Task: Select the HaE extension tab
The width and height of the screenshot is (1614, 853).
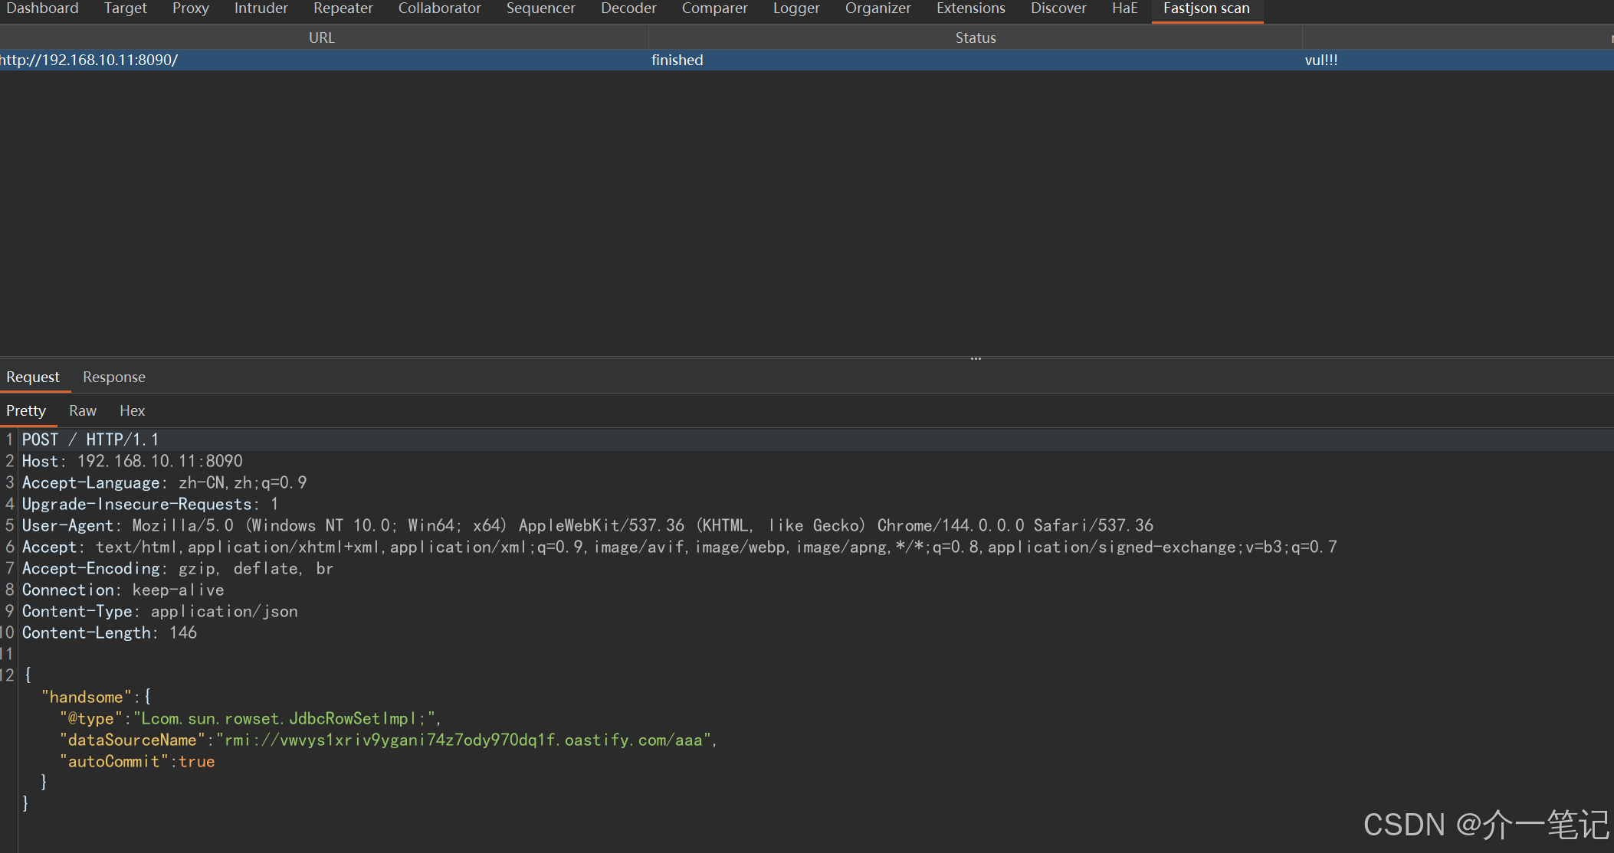Action: click(1124, 8)
